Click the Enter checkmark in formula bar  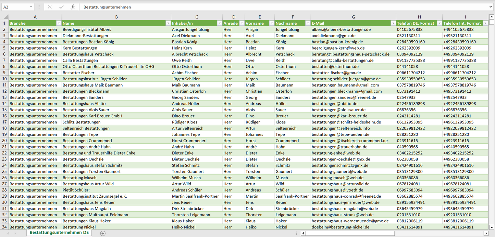click(61, 7)
